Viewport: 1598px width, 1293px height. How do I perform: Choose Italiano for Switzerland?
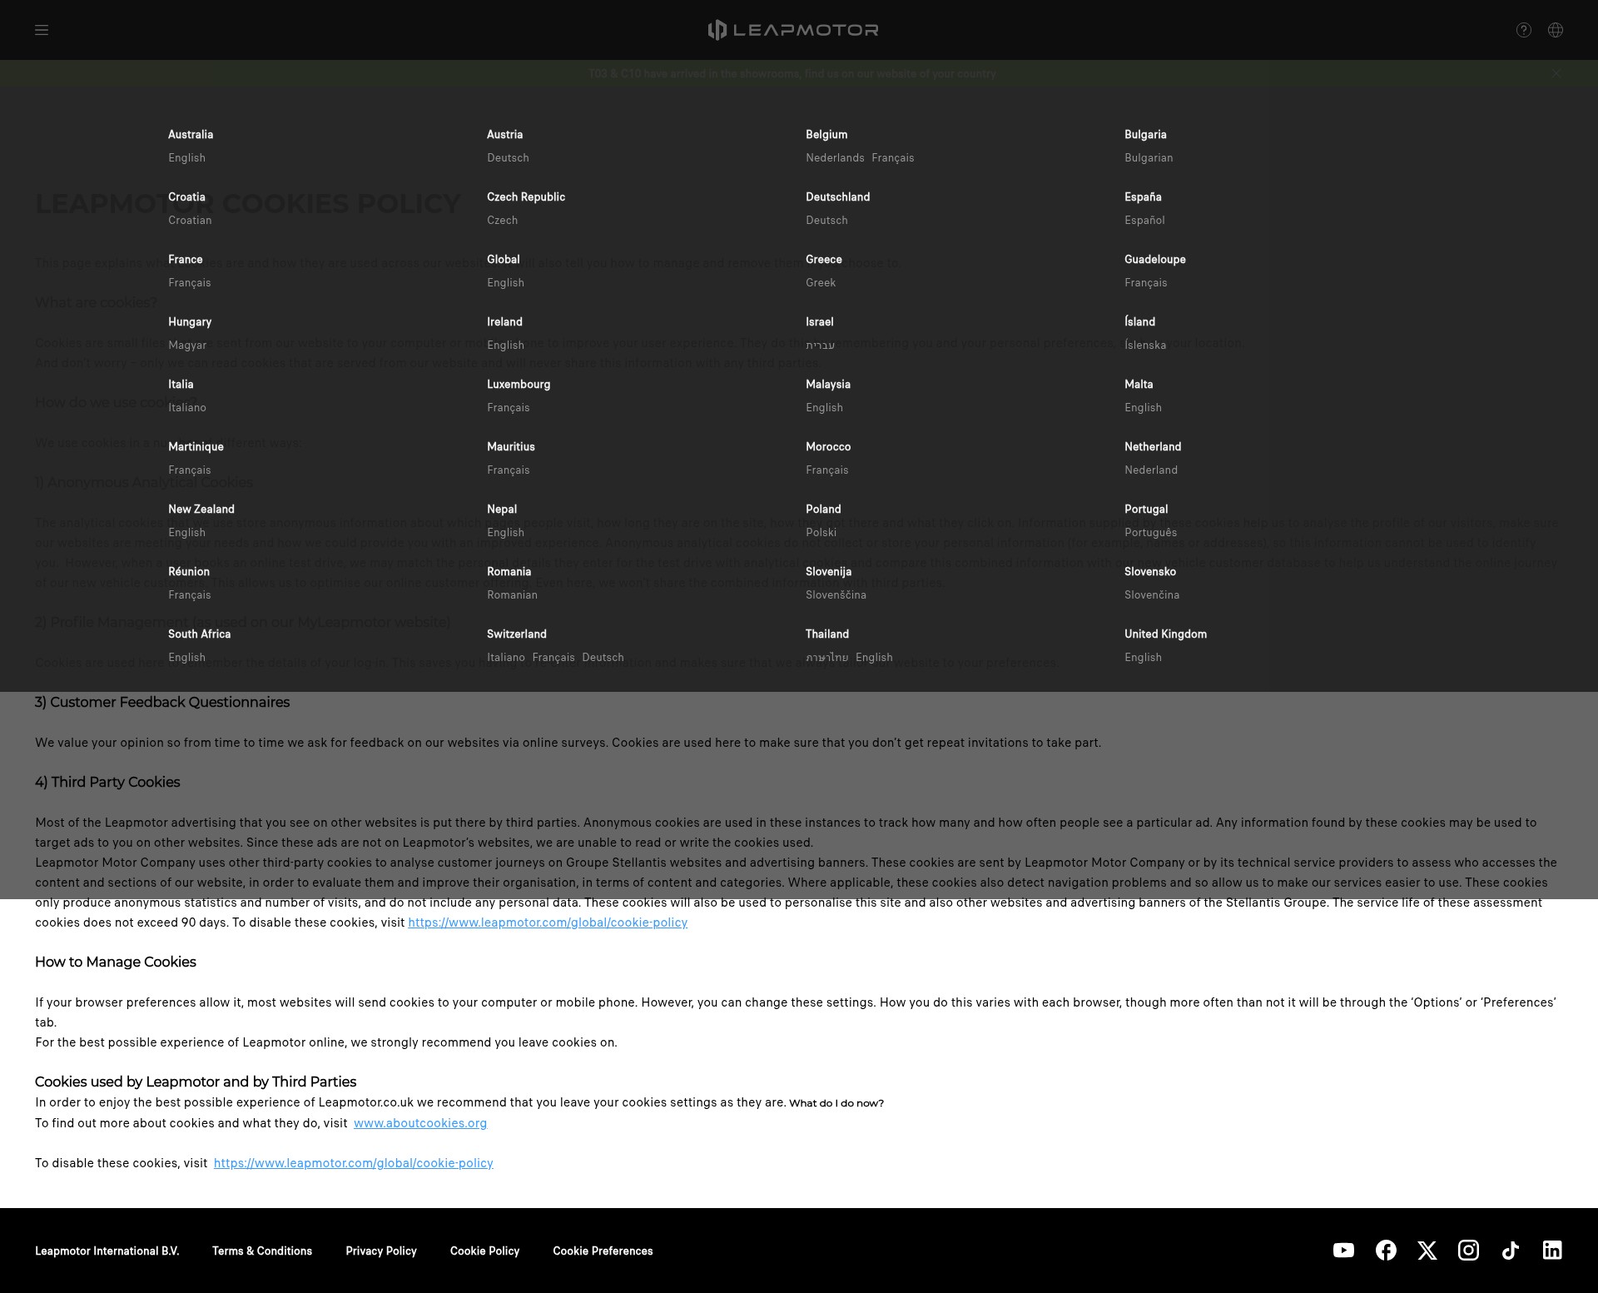[506, 657]
